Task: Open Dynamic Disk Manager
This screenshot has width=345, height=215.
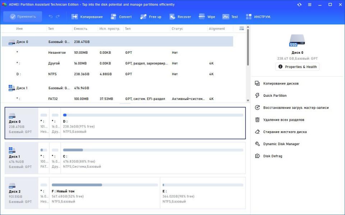Action: (x=281, y=144)
